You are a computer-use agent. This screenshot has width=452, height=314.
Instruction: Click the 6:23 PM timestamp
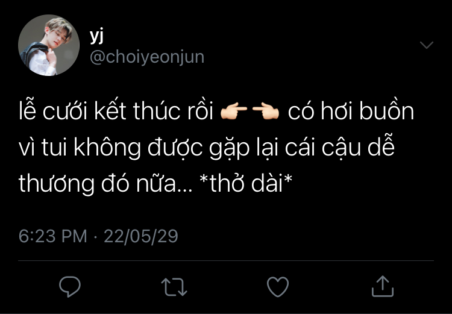(x=53, y=236)
